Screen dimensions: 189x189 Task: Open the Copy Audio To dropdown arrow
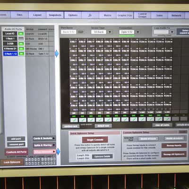point(172,32)
